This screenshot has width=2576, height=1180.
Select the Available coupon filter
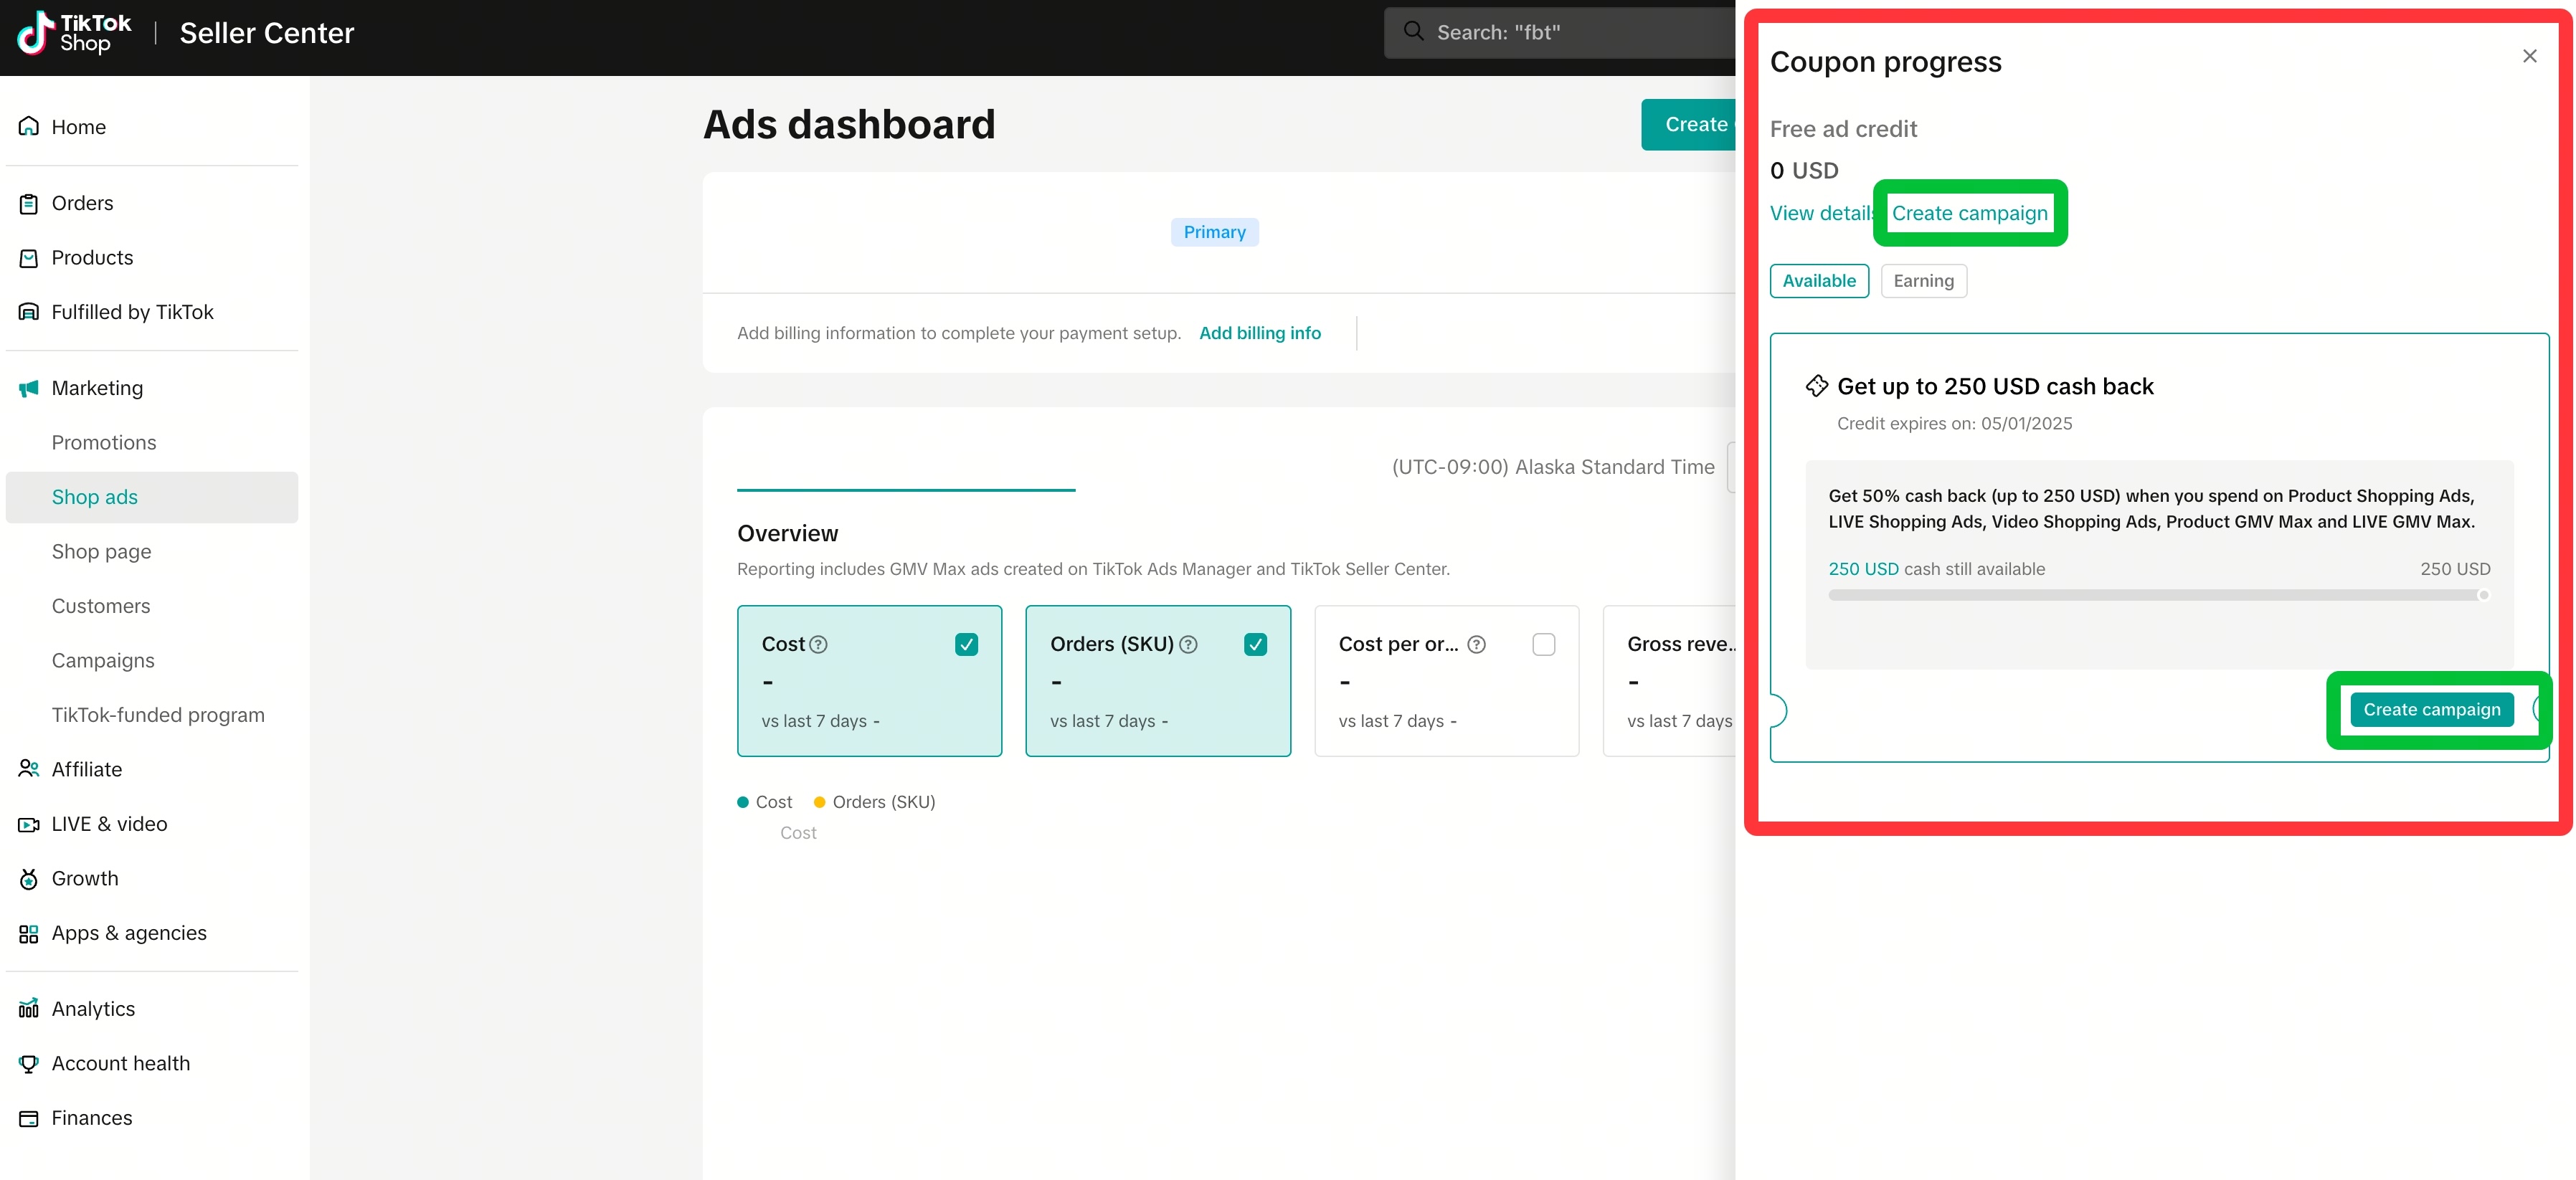click(1818, 281)
